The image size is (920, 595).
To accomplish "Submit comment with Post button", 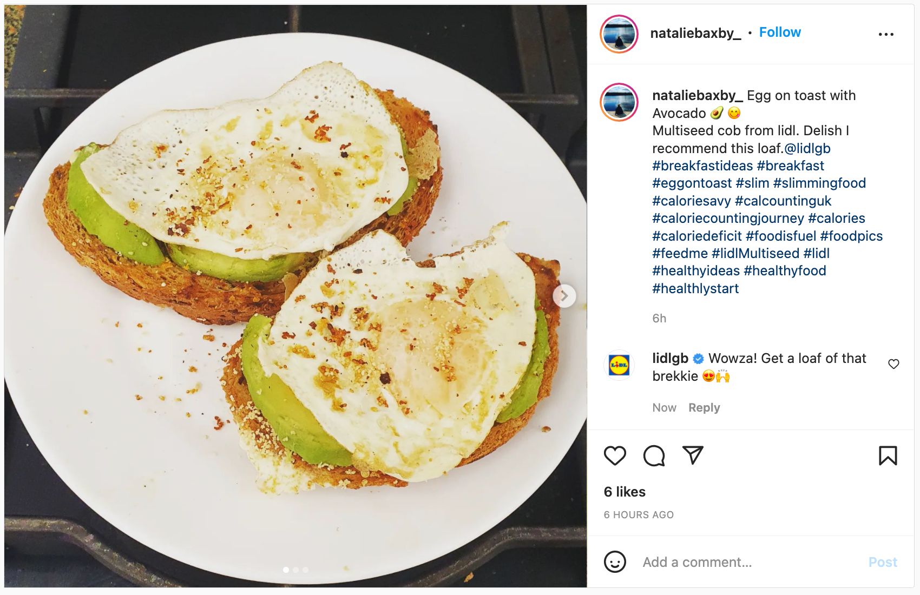I will coord(883,562).
